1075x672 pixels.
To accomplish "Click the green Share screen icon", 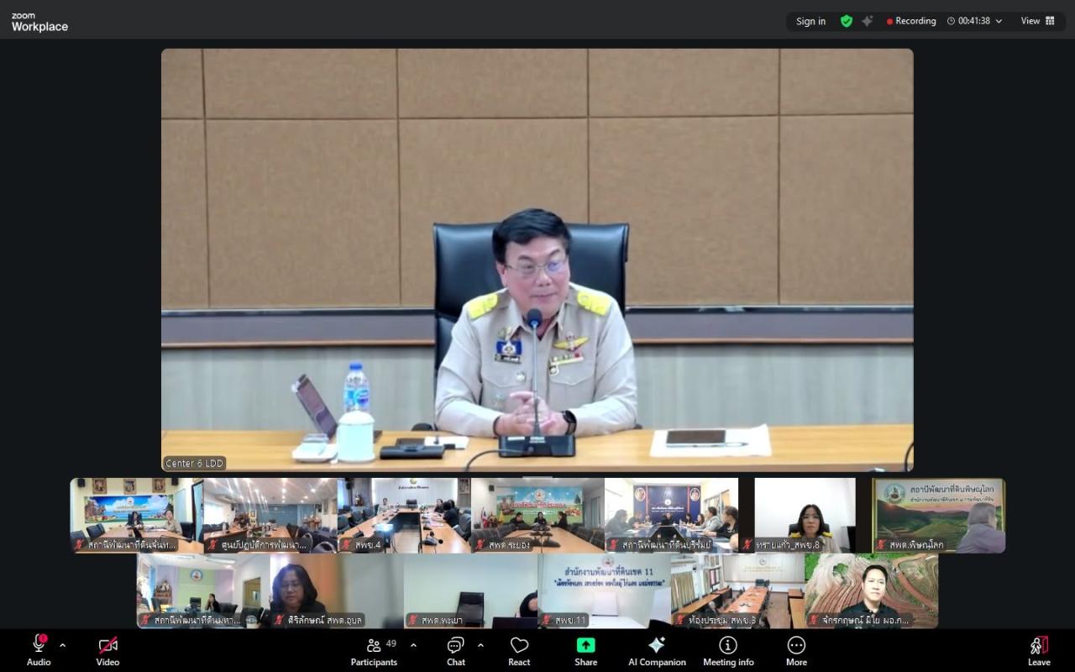I will 585,645.
